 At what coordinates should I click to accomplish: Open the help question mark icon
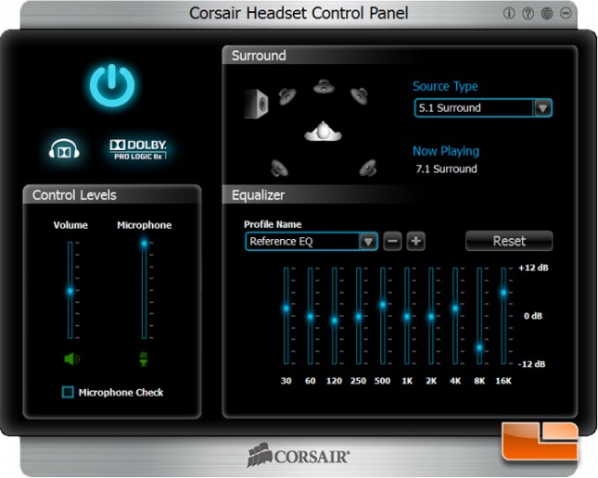click(x=528, y=13)
